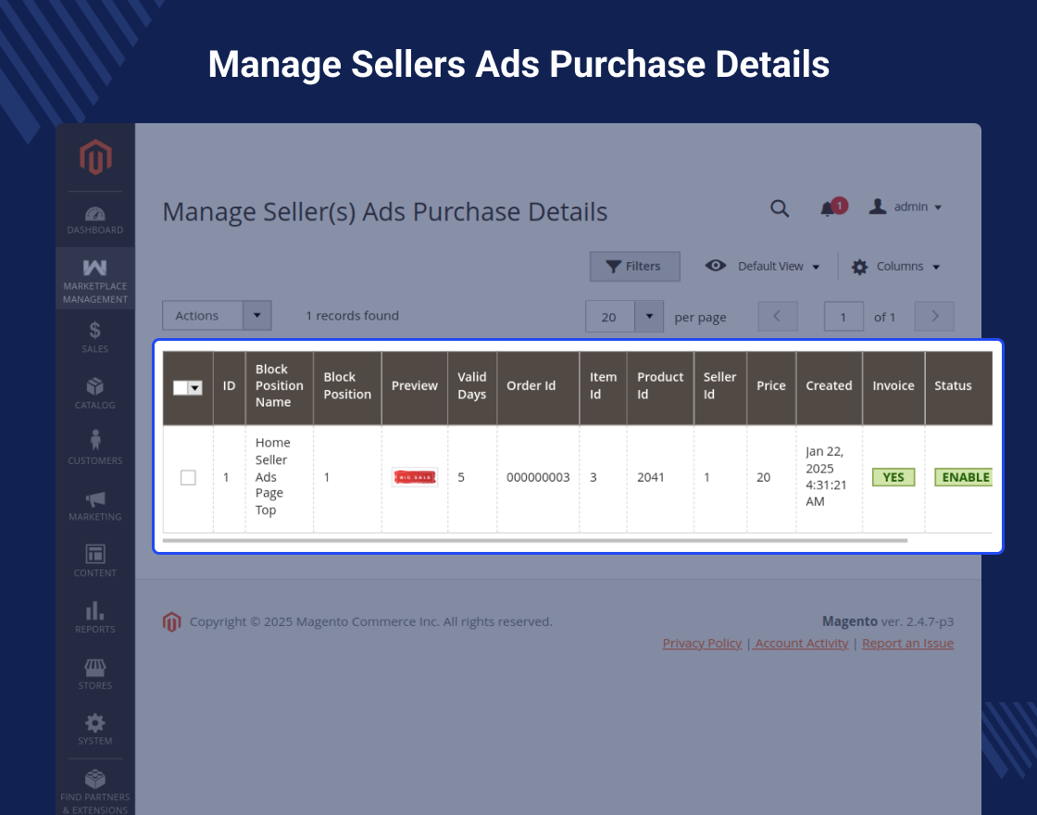Open the Catalog sidebar menu
The width and height of the screenshot is (1037, 815).
(95, 393)
